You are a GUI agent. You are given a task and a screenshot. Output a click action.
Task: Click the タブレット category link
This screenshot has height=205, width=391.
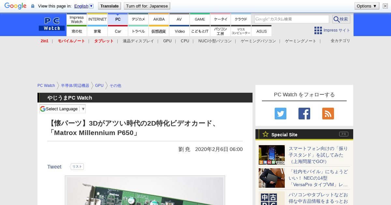(x=104, y=41)
